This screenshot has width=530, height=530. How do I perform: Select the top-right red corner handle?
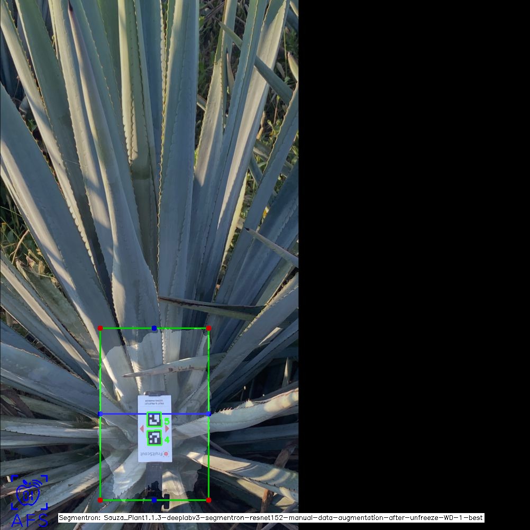(x=209, y=328)
